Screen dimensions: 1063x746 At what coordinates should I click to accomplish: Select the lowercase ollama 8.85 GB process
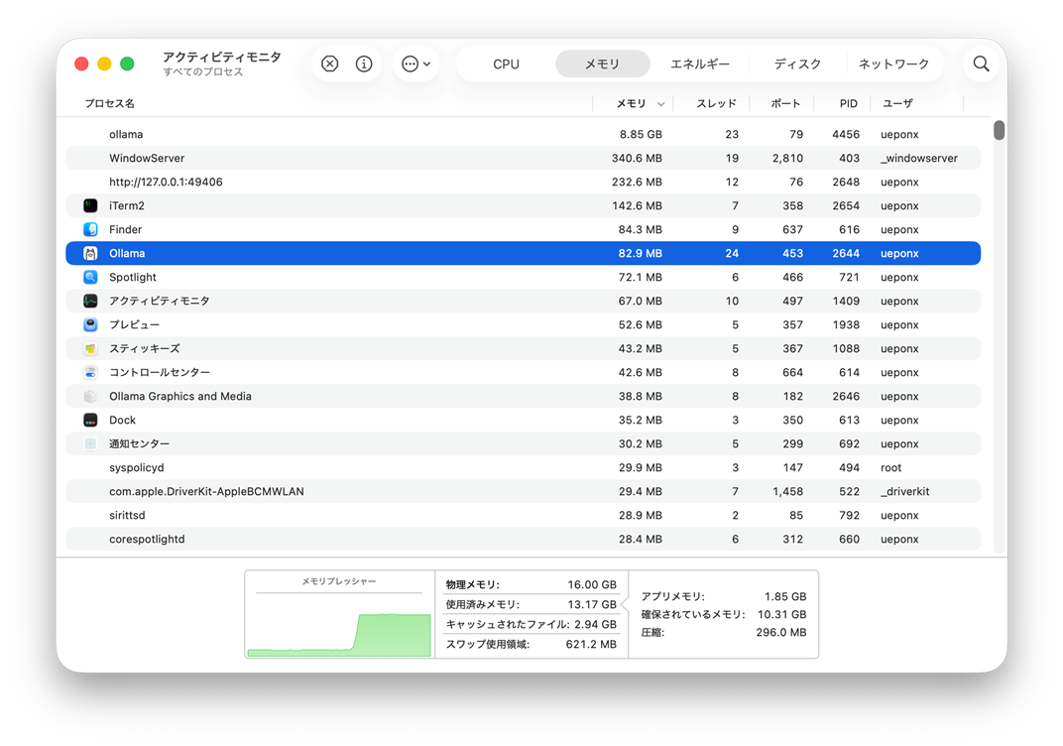523,134
